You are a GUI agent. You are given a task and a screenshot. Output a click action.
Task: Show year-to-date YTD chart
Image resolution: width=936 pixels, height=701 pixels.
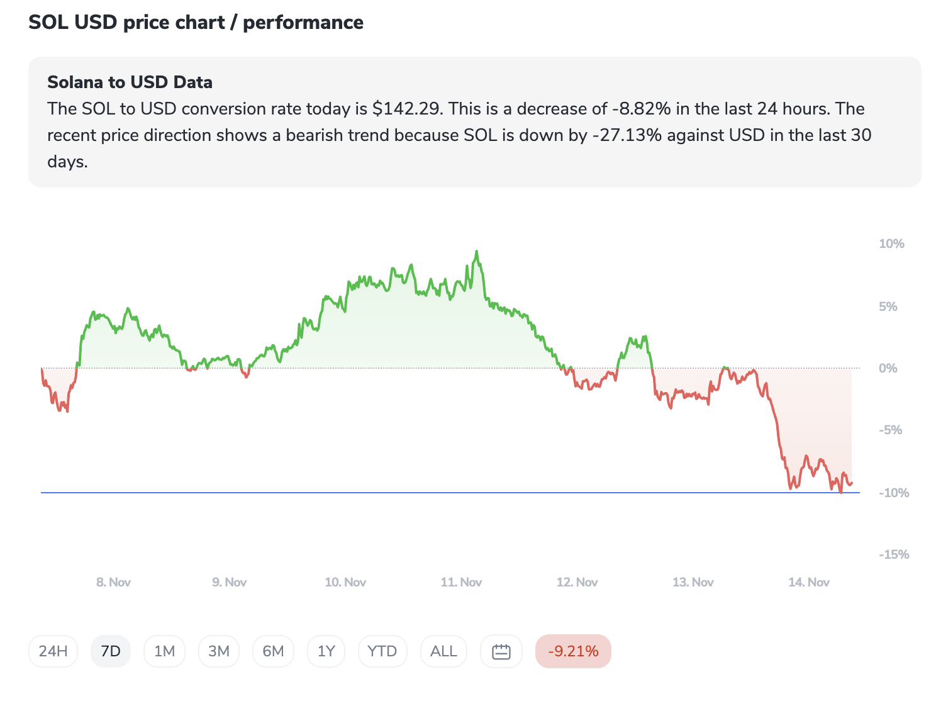[382, 651]
